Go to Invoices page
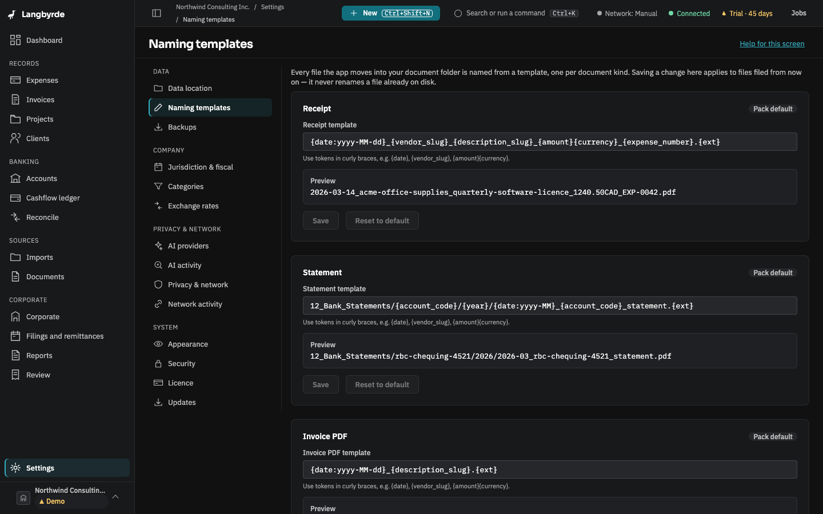Viewport: 823px width, 514px height. click(67, 99)
